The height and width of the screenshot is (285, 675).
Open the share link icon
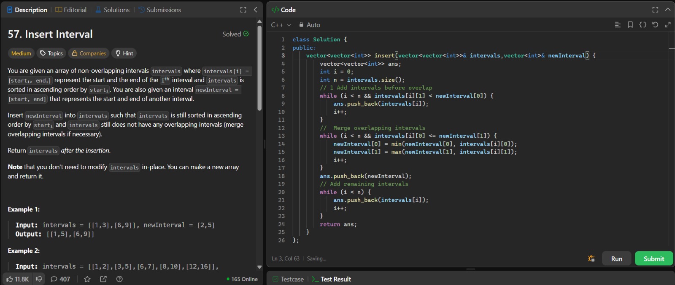click(x=103, y=279)
